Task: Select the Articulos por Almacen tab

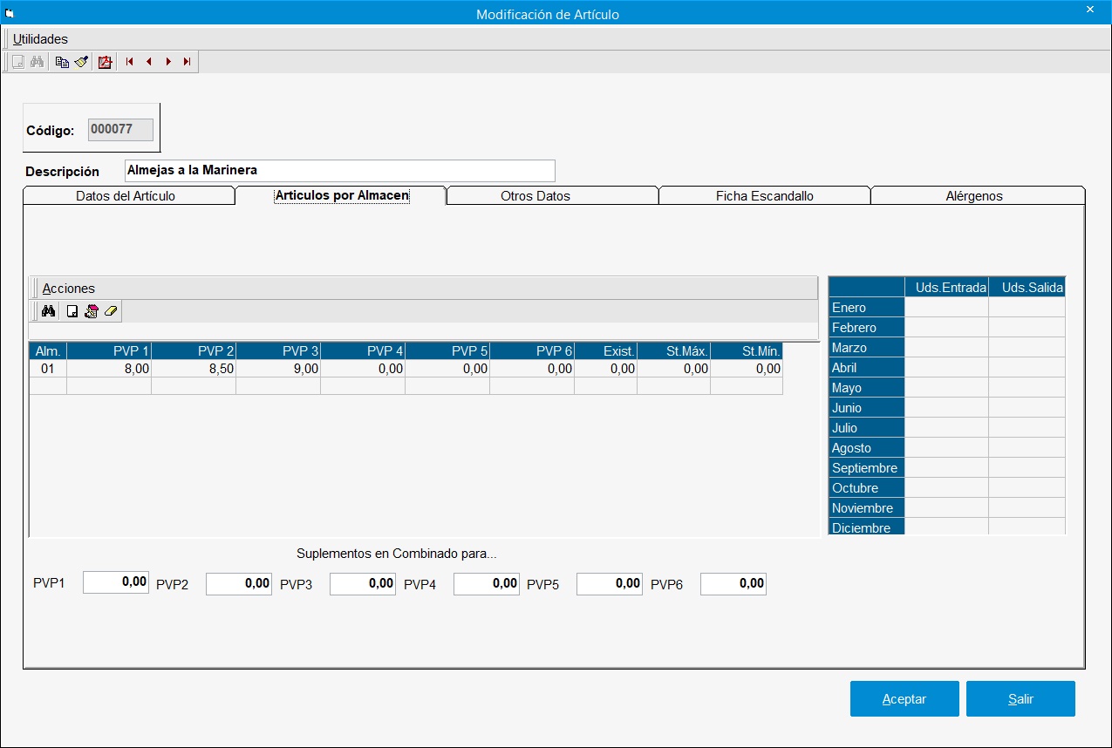Action: 342,195
